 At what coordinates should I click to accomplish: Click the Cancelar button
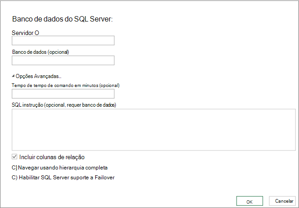(x=282, y=201)
